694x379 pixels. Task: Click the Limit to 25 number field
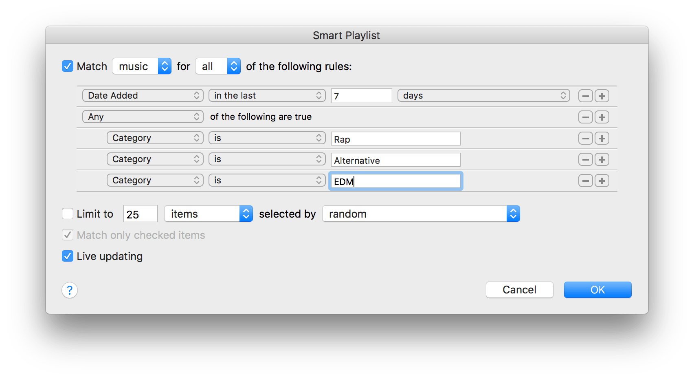(140, 214)
